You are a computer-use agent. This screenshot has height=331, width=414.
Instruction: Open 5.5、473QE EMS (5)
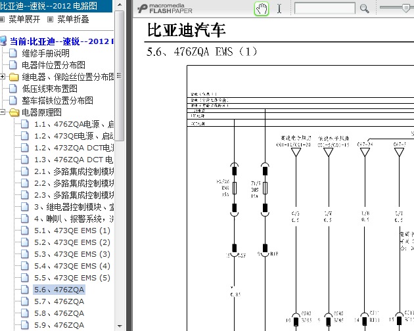72,278
